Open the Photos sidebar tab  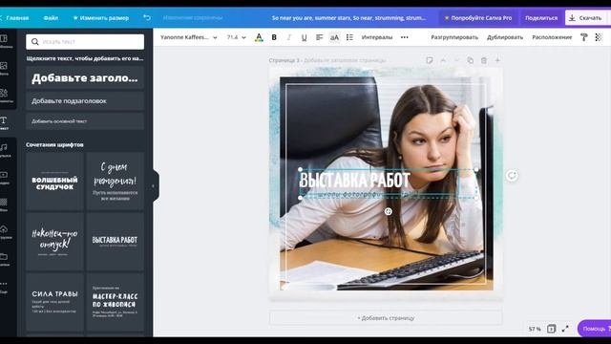4,68
